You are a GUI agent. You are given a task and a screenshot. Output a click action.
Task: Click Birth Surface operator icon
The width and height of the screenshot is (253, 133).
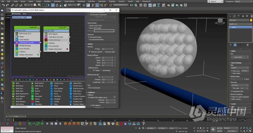(32, 83)
